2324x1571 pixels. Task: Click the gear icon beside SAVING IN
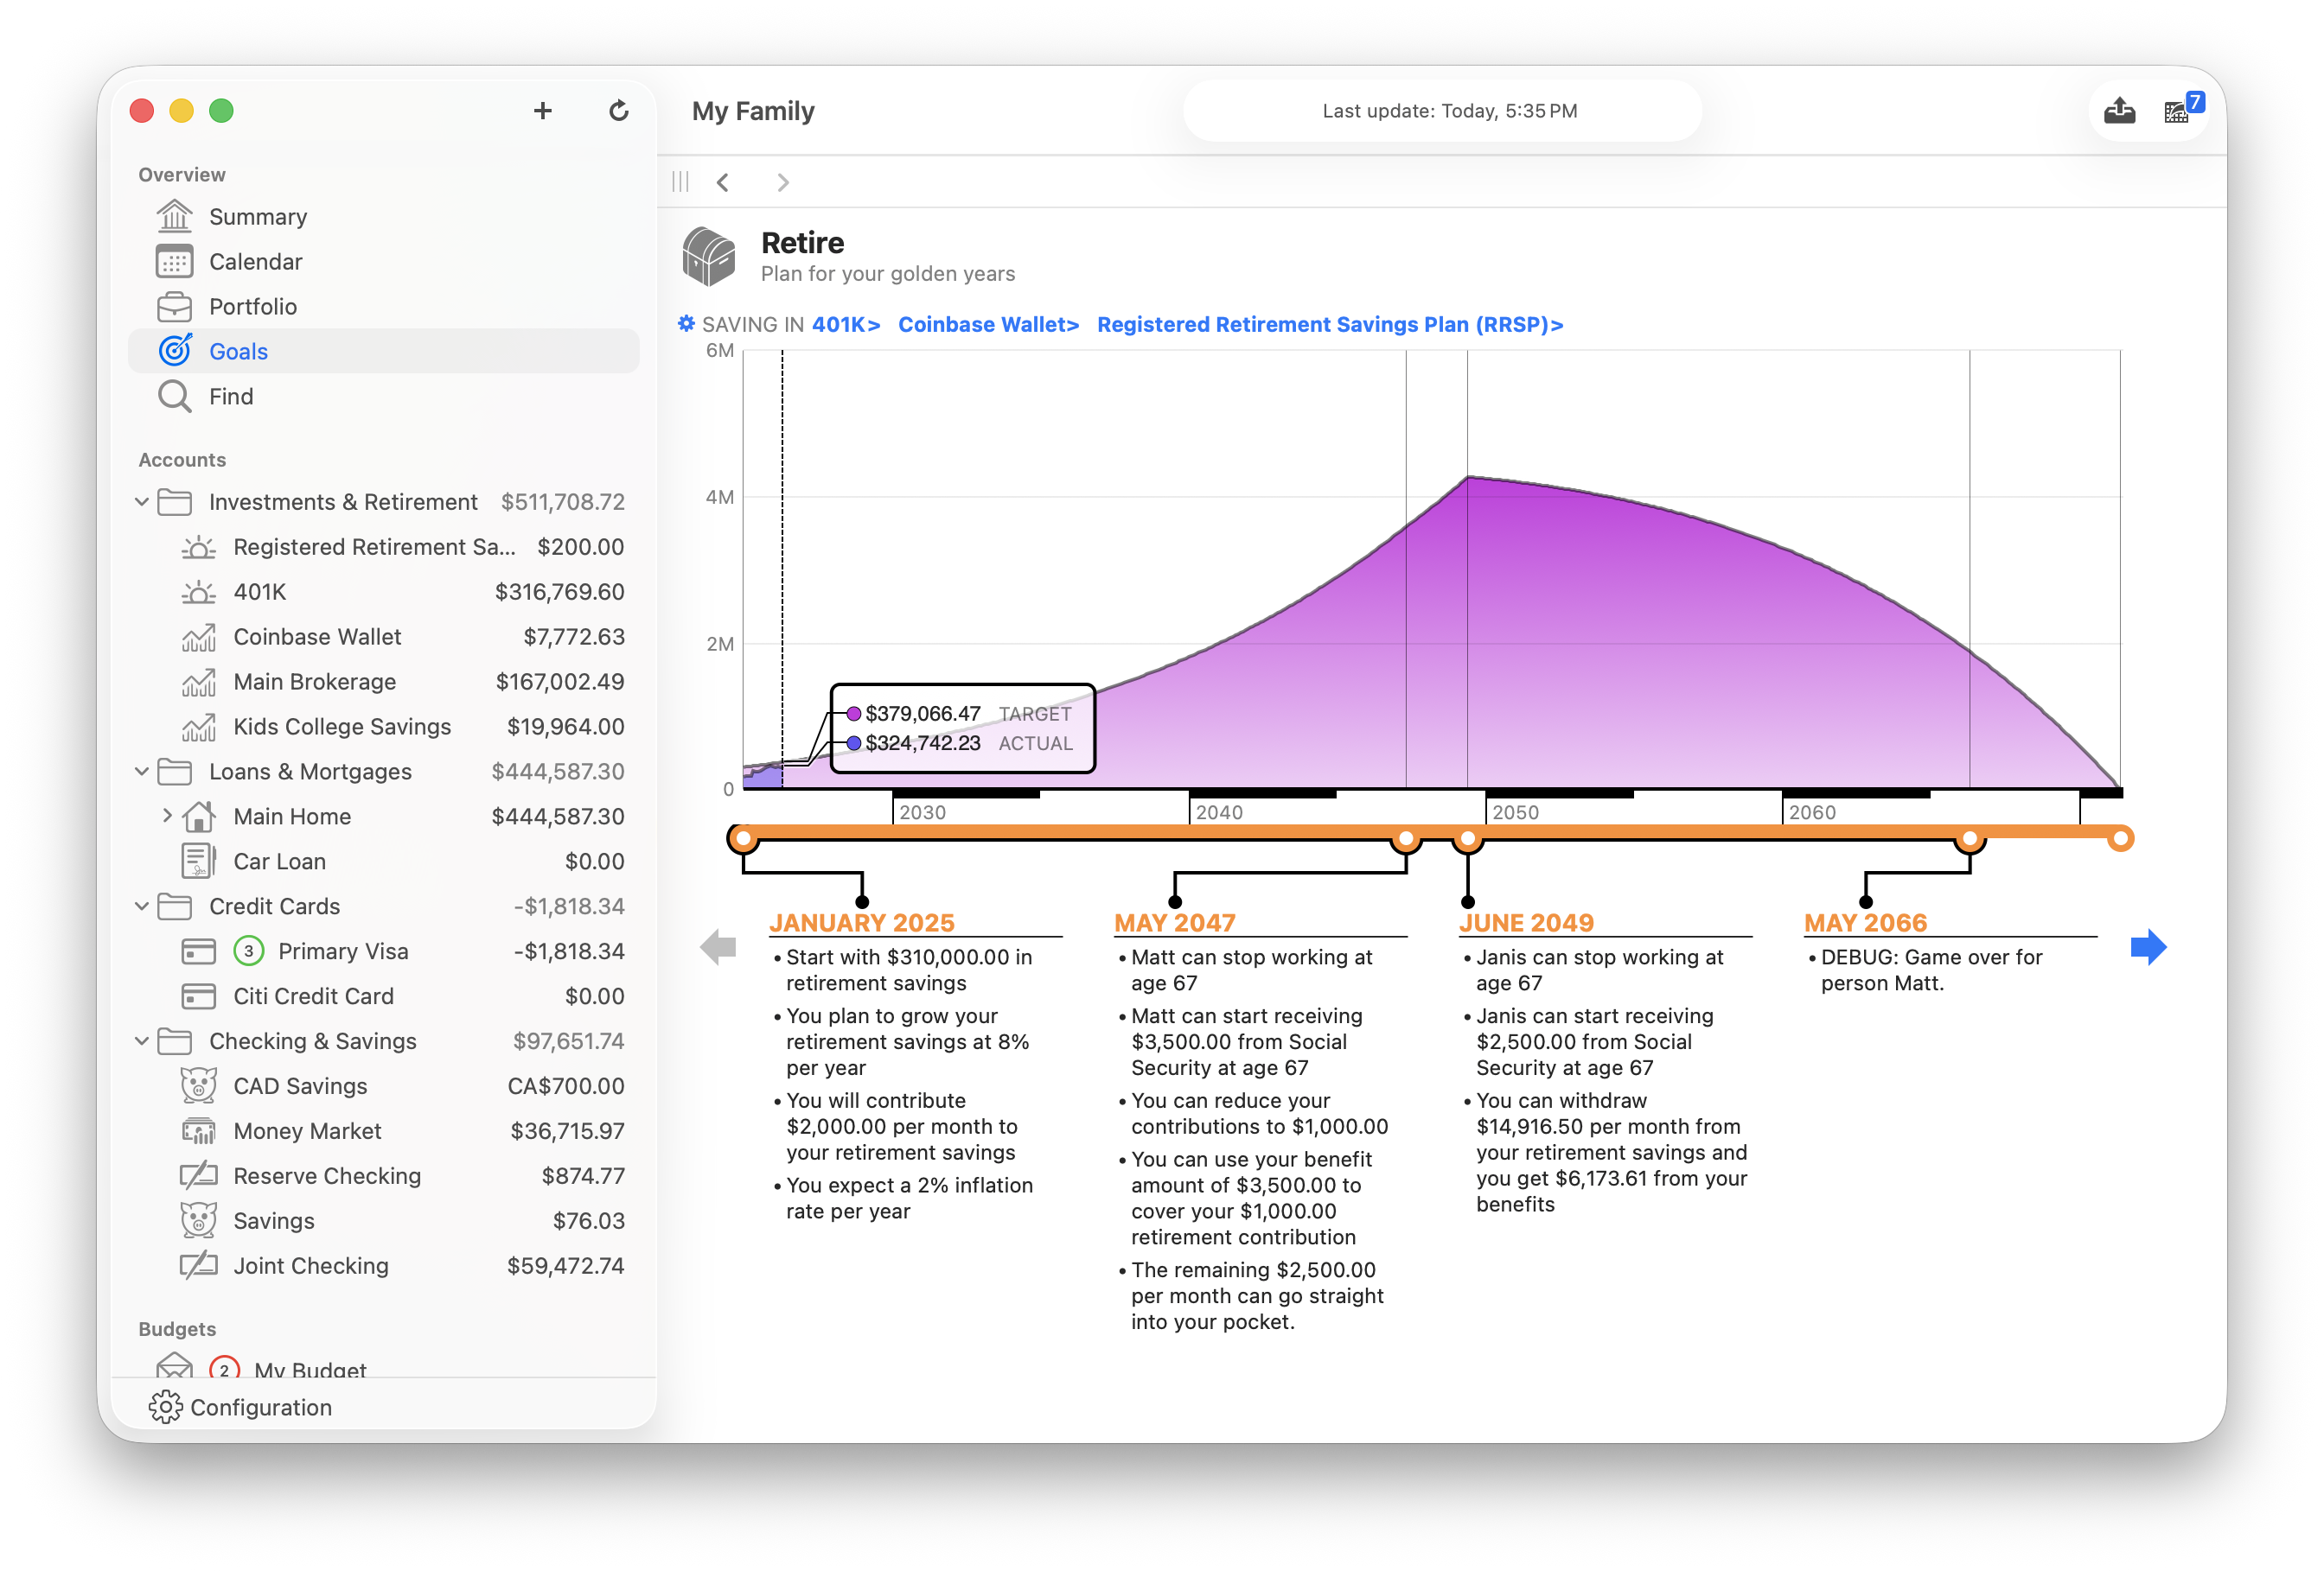pos(687,324)
